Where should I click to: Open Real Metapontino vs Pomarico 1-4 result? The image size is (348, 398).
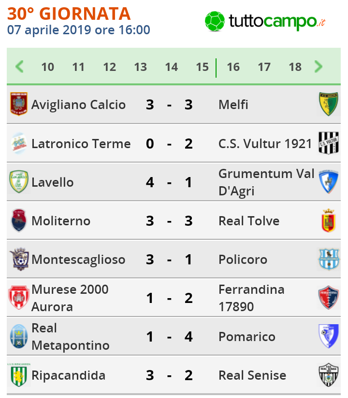[x=169, y=337]
